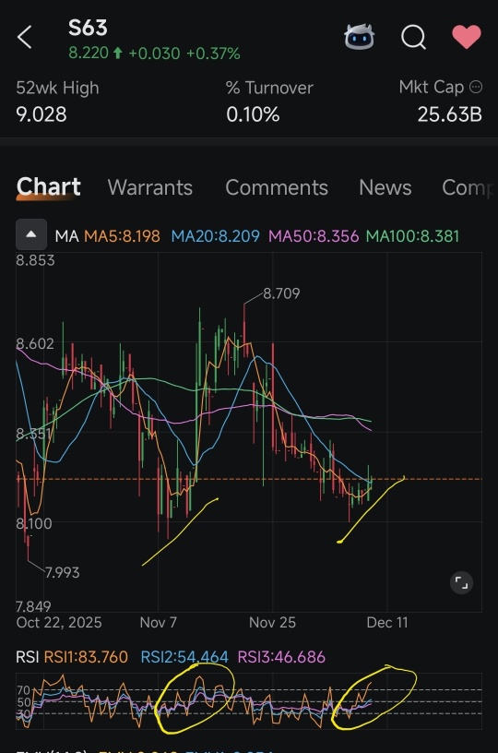Screen dimensions: 498x753
Task: Select the News tab
Action: tap(385, 187)
